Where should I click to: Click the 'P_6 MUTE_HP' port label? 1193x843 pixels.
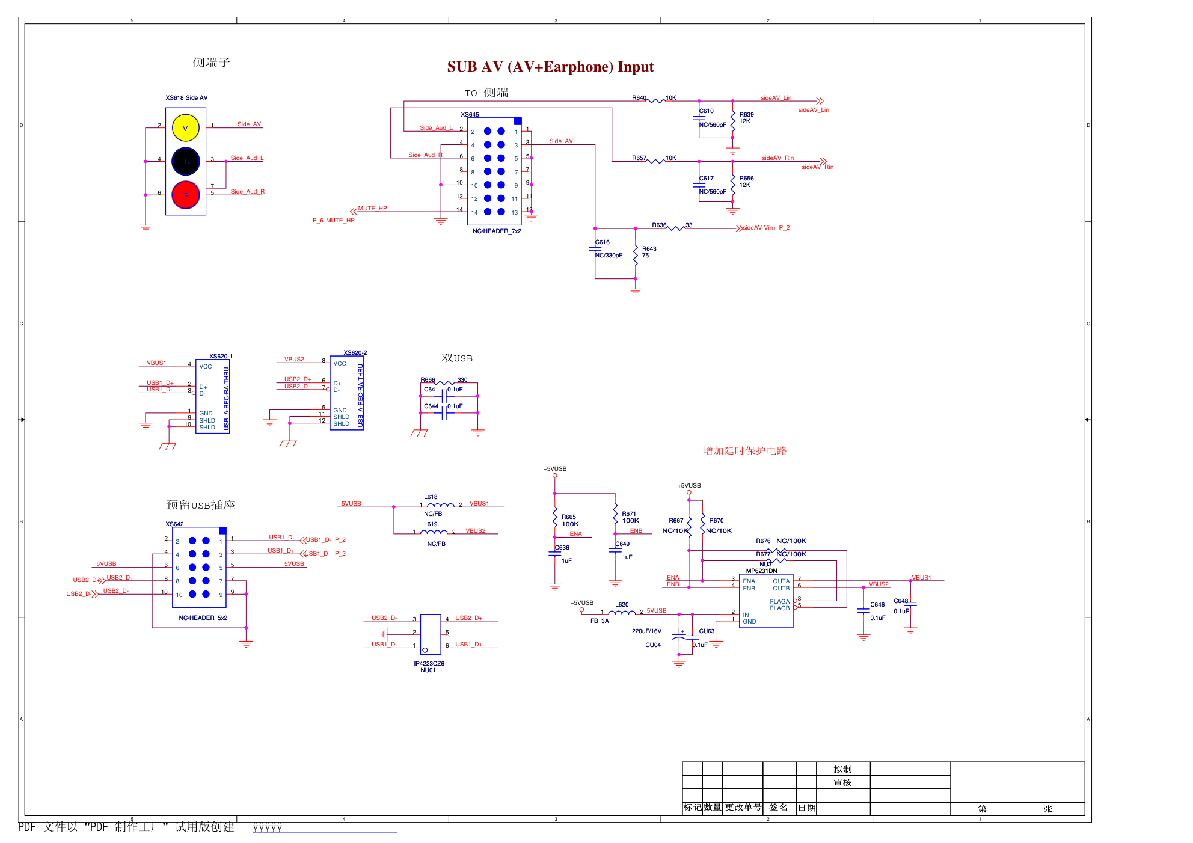pyautogui.click(x=333, y=220)
